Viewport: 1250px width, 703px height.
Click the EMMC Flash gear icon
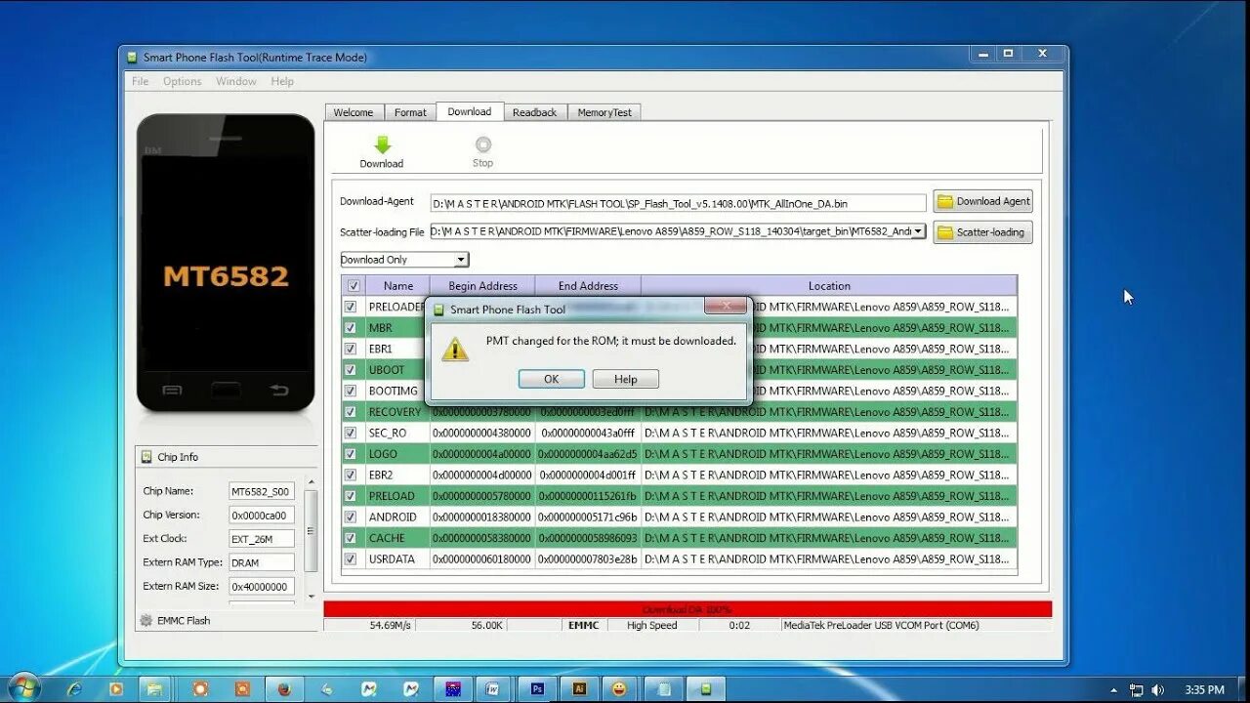click(146, 621)
